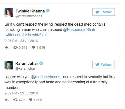Retweet Karan Johar's tweet

pyautogui.click(x=15, y=100)
